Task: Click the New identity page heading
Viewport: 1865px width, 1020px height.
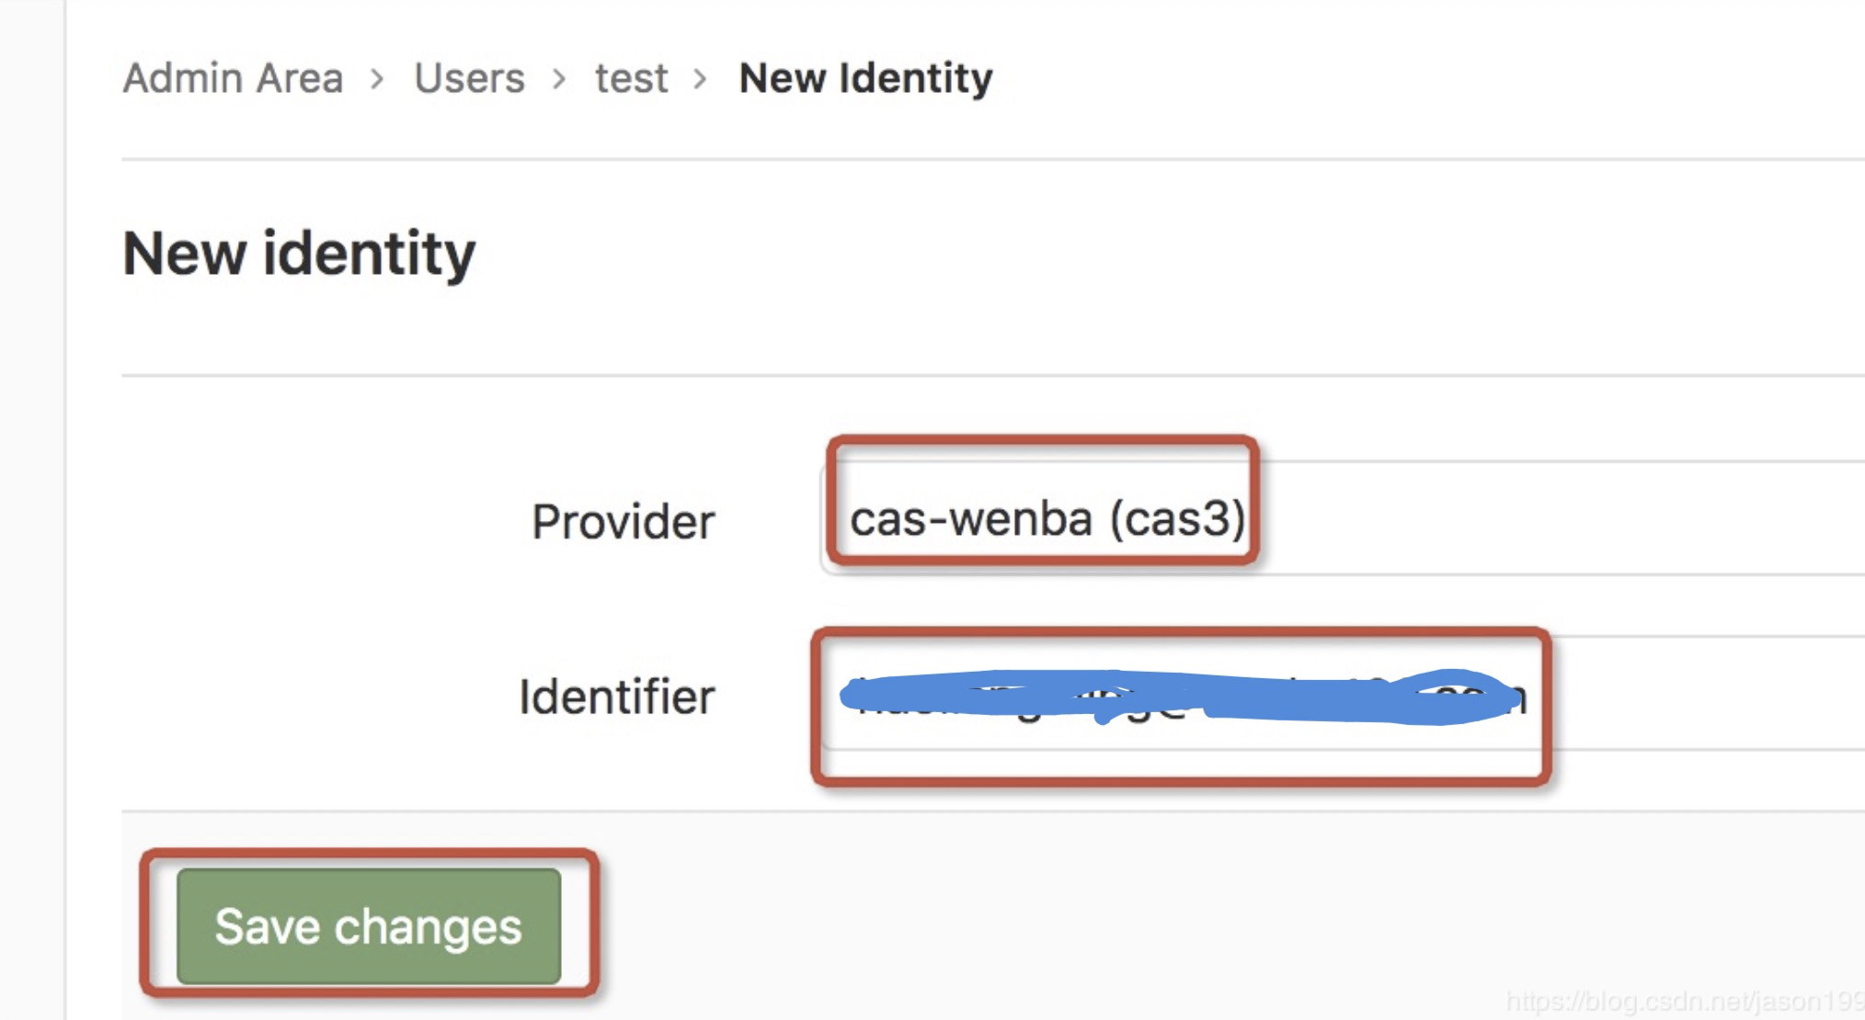Action: tap(296, 253)
